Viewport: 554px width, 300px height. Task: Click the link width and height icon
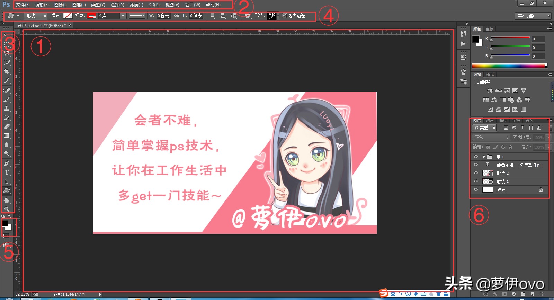[177, 16]
